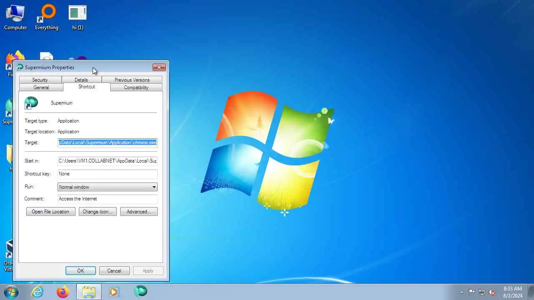Screen dimensions: 534x300
Task: Click the network tray icon
Action: (482, 292)
